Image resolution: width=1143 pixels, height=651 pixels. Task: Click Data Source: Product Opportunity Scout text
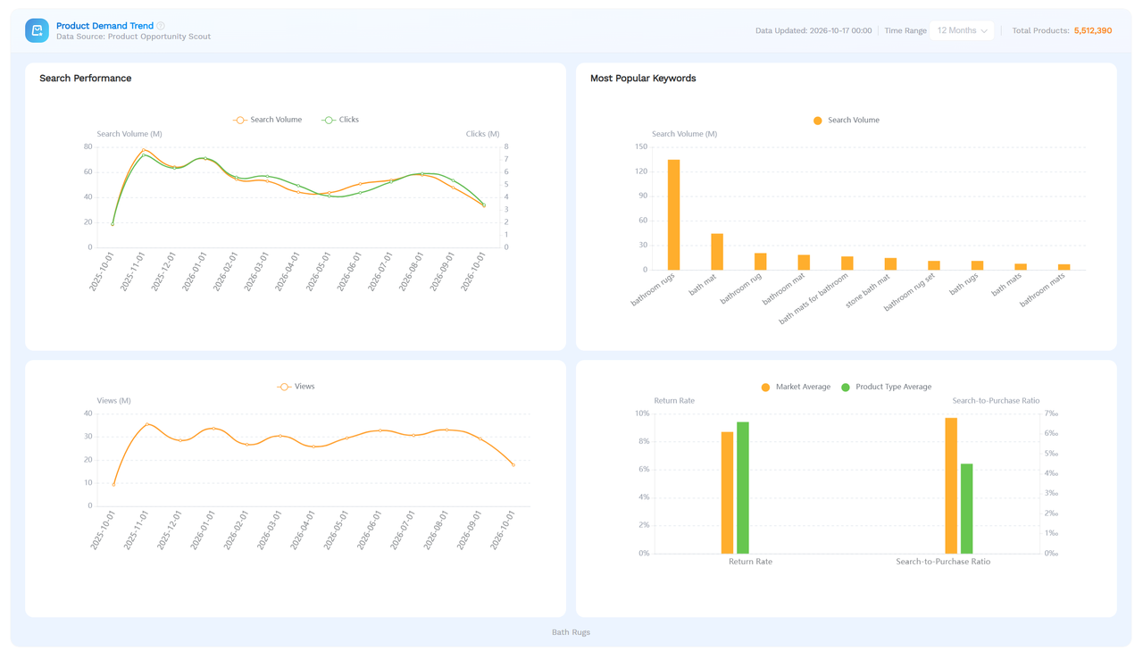tap(133, 37)
